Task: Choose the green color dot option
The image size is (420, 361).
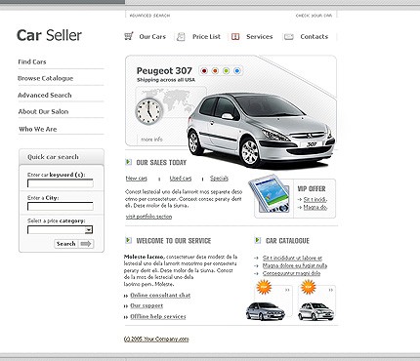Action: point(227,70)
